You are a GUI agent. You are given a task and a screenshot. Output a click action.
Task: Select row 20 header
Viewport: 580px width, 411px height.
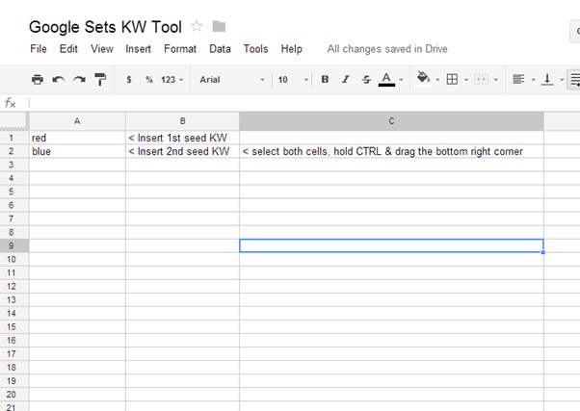(x=14, y=395)
